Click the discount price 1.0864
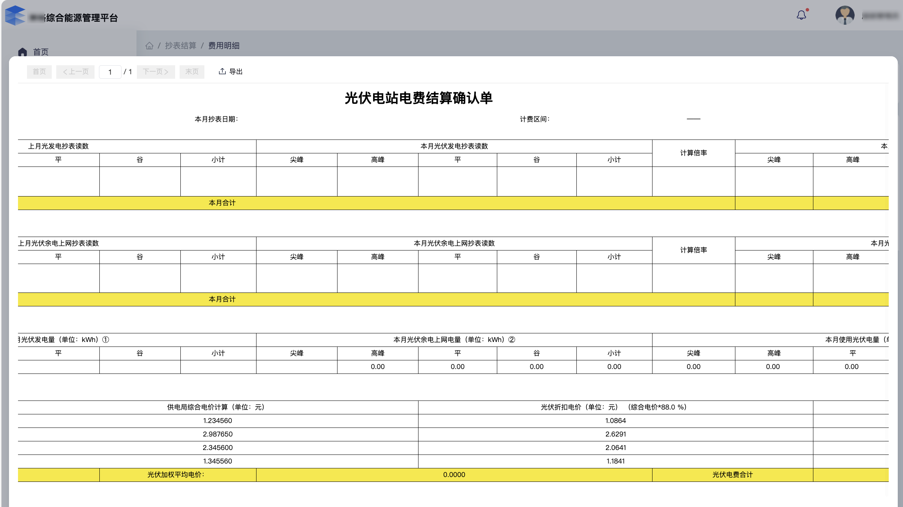 615,421
